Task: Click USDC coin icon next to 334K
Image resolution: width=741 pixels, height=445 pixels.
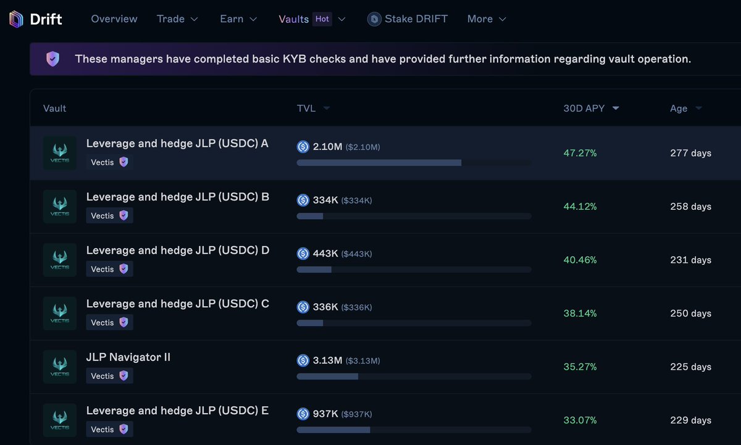Action: coord(303,200)
